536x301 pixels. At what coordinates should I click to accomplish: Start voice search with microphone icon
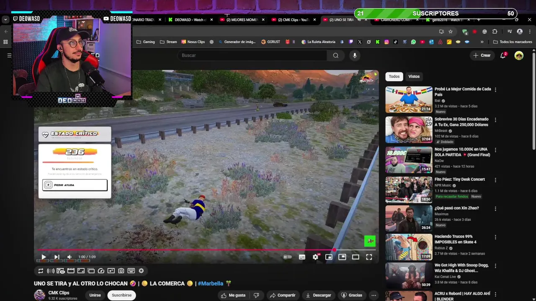pyautogui.click(x=355, y=55)
